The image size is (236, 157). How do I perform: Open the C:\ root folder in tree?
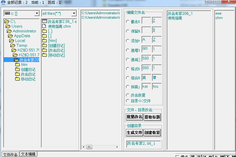(10, 22)
